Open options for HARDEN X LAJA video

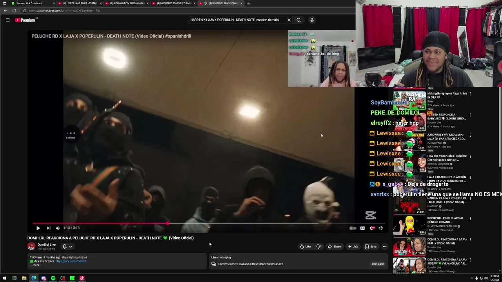click(470, 199)
